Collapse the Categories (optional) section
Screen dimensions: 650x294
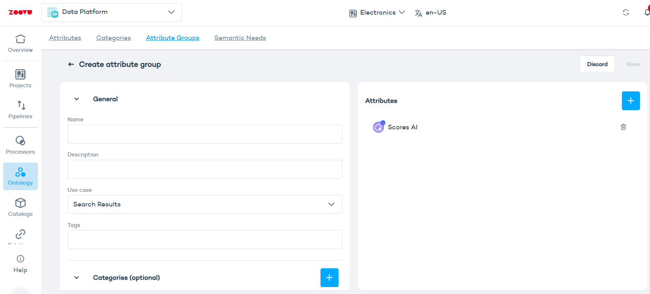[77, 278]
